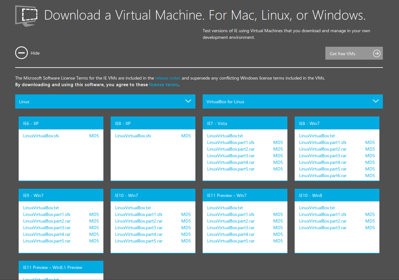
Task: Click the IE8 - Win7 card header
Action: [x=337, y=123]
